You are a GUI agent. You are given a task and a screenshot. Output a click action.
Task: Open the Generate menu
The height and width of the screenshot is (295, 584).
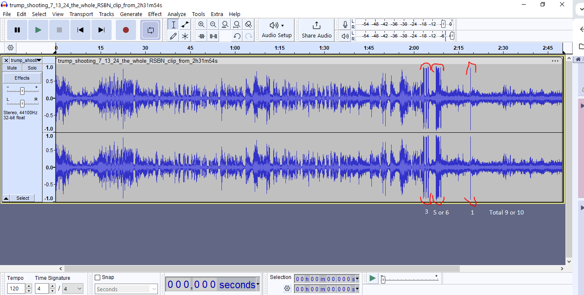(131, 14)
